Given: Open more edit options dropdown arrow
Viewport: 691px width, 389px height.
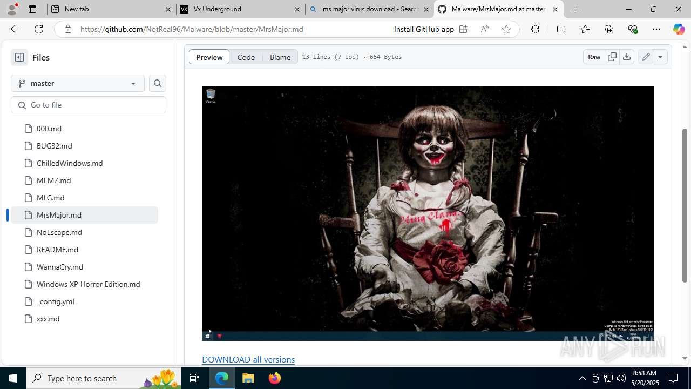Looking at the screenshot, I should 660,57.
